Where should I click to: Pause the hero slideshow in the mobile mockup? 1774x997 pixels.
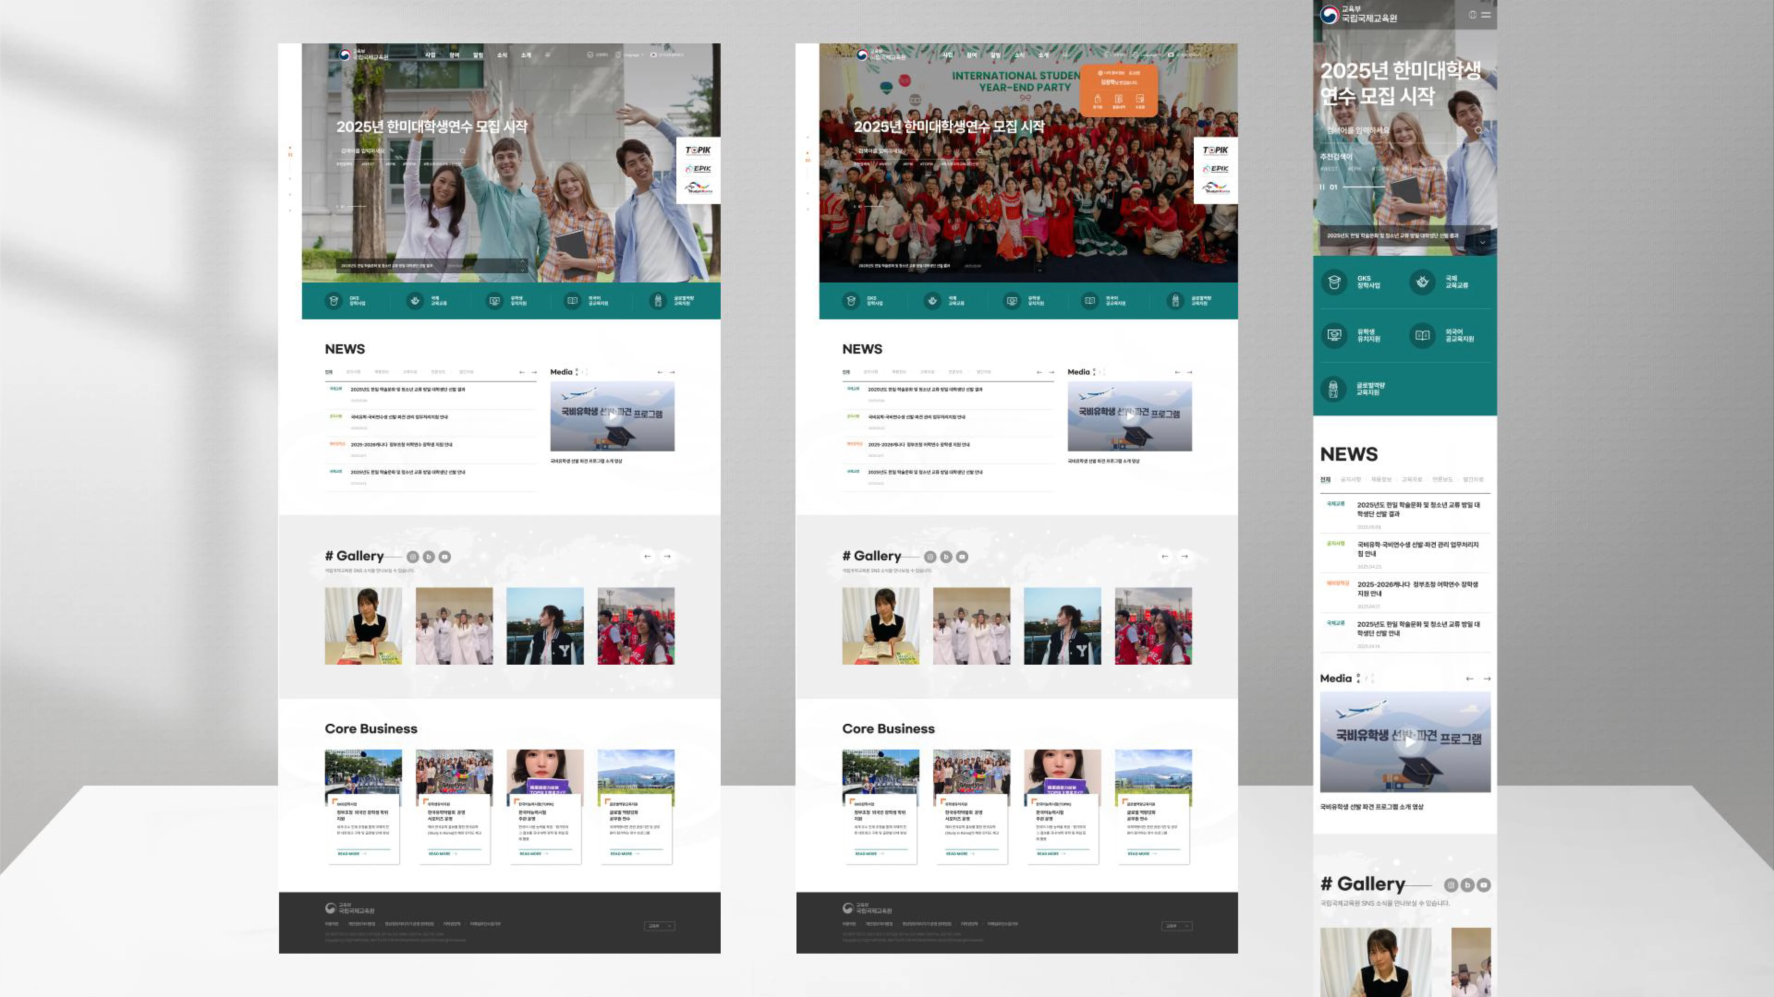[1322, 187]
